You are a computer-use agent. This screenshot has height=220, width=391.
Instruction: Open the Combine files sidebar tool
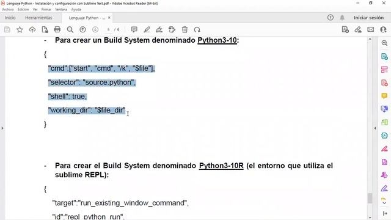[384, 109]
